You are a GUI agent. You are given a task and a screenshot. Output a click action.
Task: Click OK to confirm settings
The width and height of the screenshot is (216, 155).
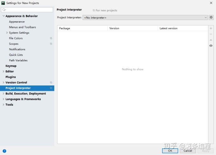[x=170, y=151]
